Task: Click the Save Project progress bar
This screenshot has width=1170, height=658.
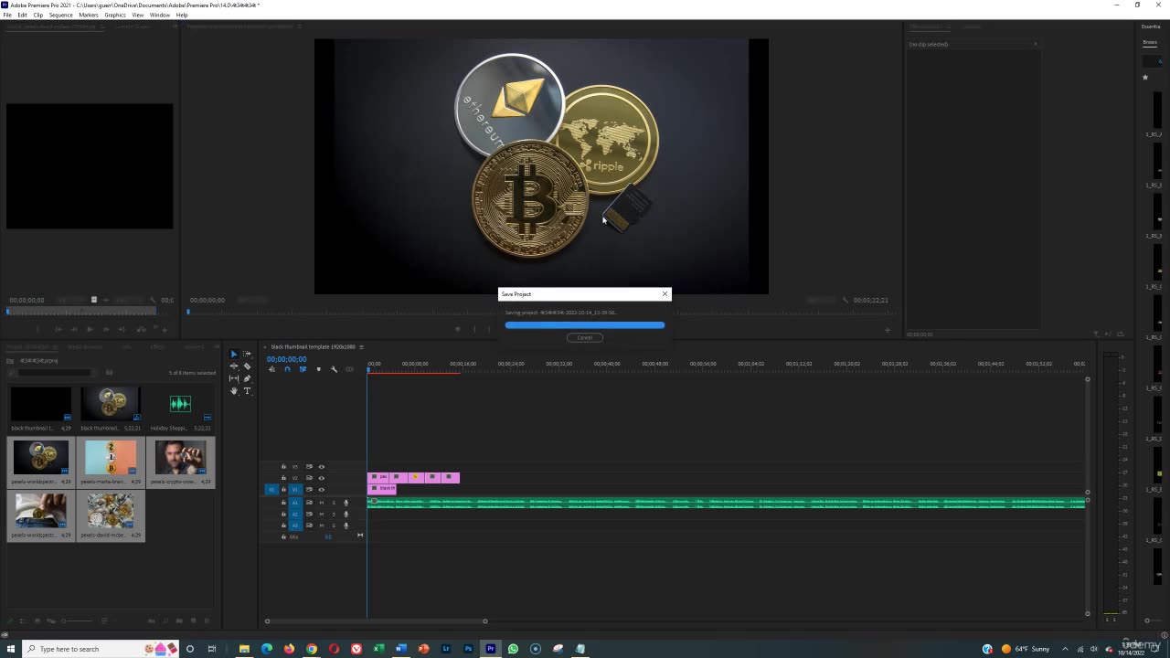Action: click(x=585, y=324)
